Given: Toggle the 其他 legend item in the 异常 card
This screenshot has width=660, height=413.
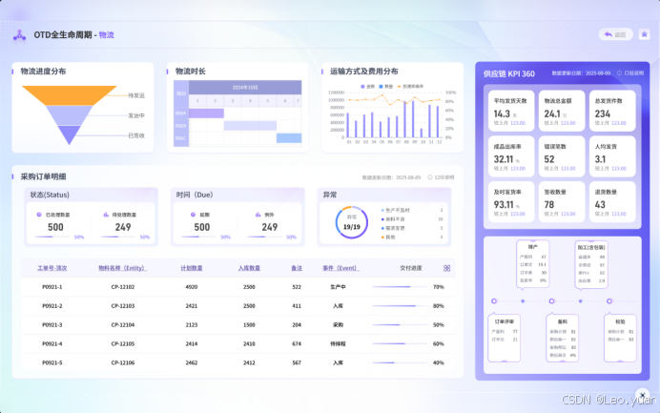Looking at the screenshot, I should pos(388,237).
